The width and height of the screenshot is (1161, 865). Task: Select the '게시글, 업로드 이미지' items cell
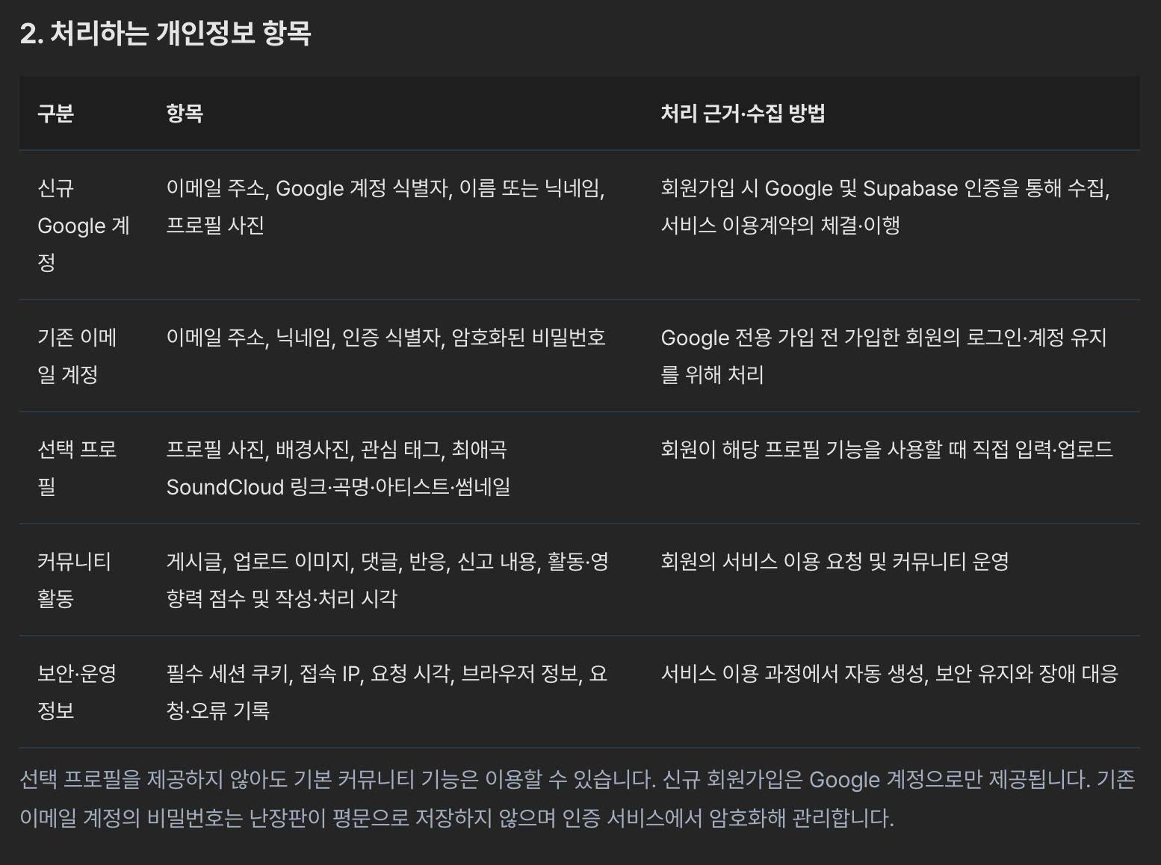coord(388,580)
